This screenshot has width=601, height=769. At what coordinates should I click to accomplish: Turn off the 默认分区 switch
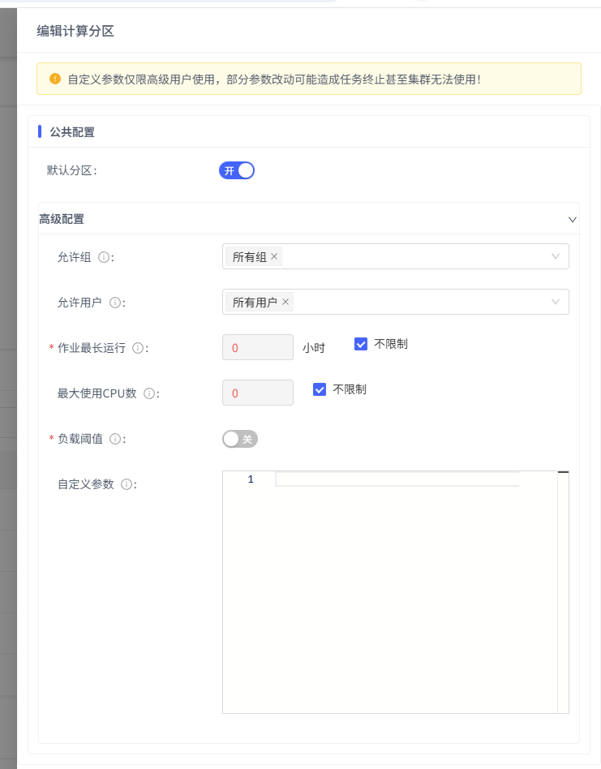tap(237, 170)
